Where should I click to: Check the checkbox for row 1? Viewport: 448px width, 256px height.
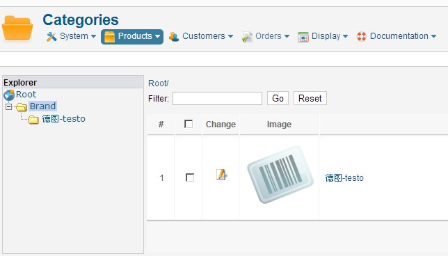[190, 177]
